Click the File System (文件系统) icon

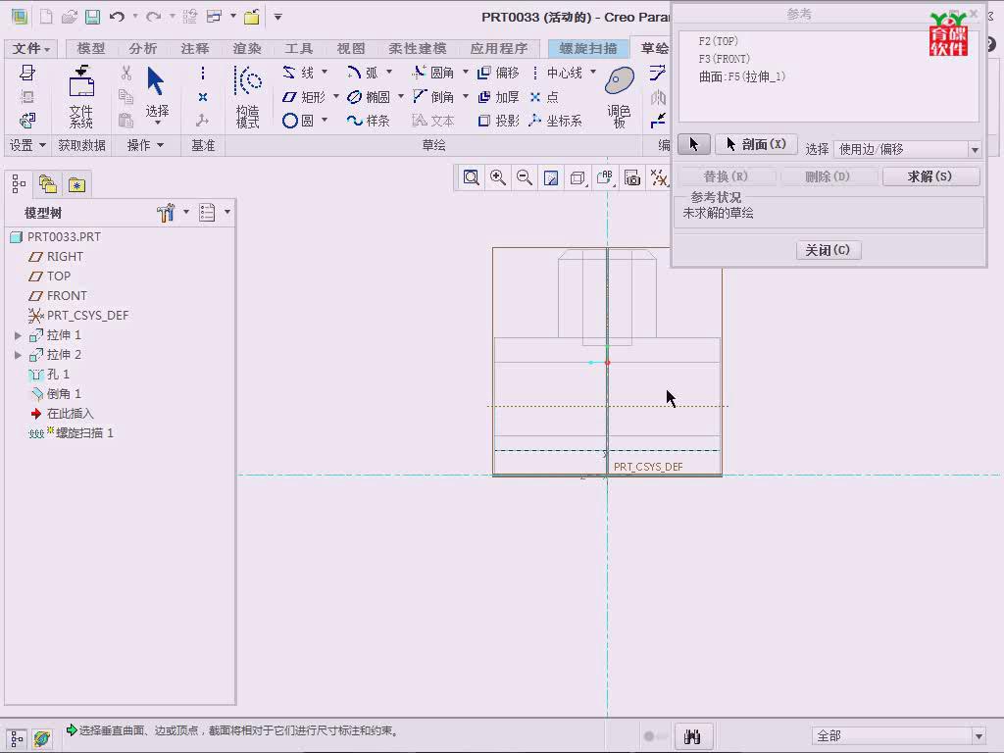click(81, 97)
